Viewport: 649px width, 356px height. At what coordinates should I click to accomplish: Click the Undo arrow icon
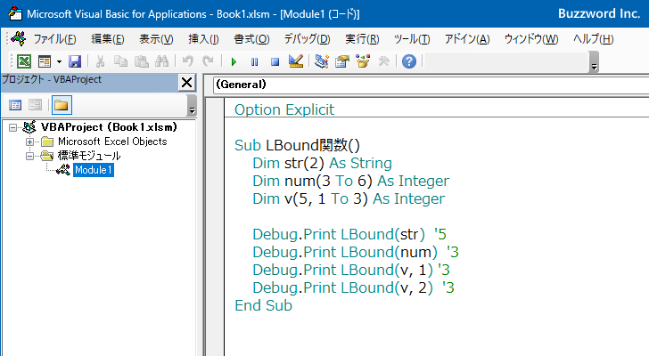point(188,61)
